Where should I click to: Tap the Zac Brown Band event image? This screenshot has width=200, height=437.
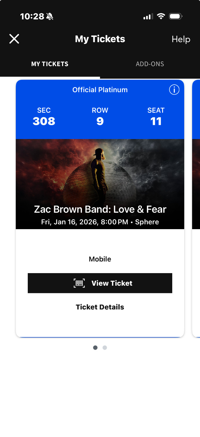pos(100,178)
